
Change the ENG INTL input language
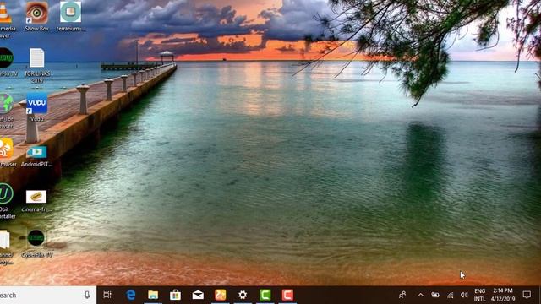(x=479, y=295)
